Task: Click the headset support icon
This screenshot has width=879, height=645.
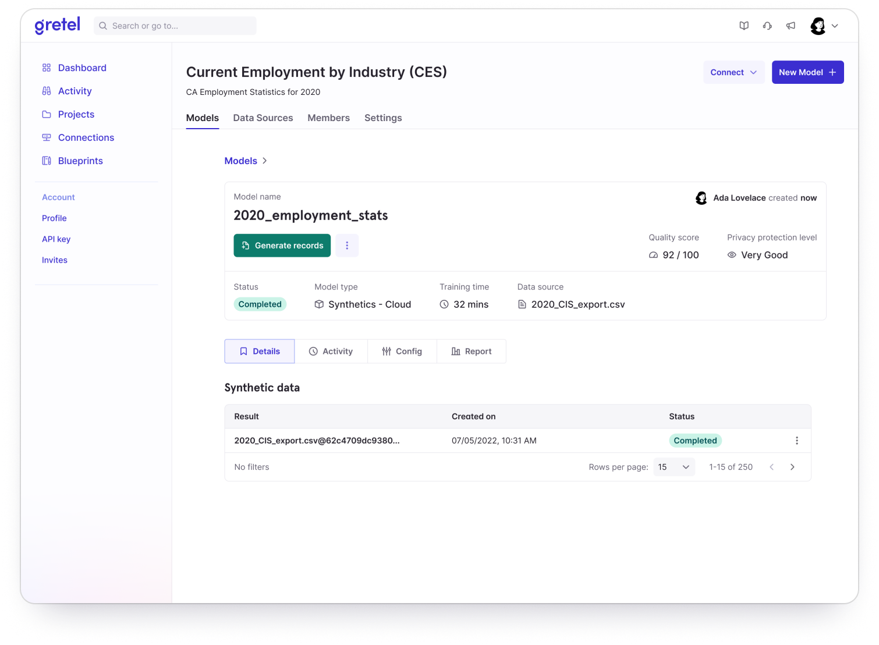Action: (767, 26)
